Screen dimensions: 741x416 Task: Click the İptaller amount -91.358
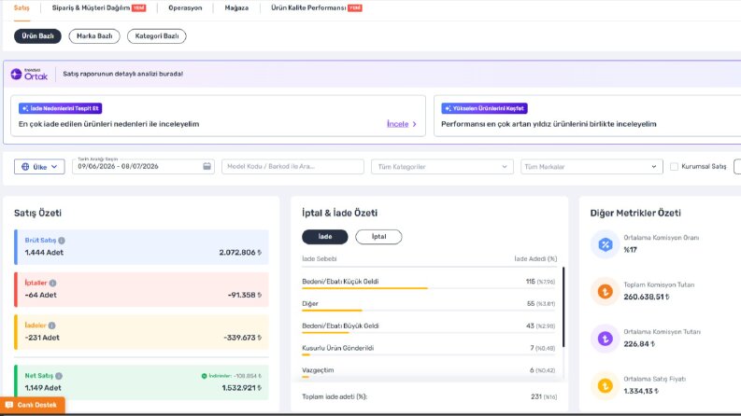[x=245, y=296]
